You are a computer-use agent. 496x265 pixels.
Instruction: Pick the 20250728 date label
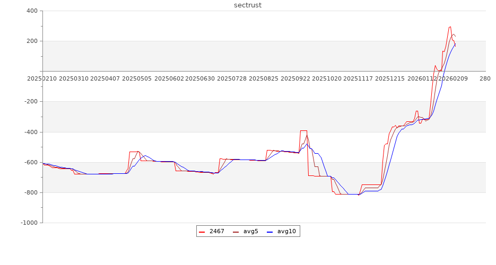coord(232,78)
